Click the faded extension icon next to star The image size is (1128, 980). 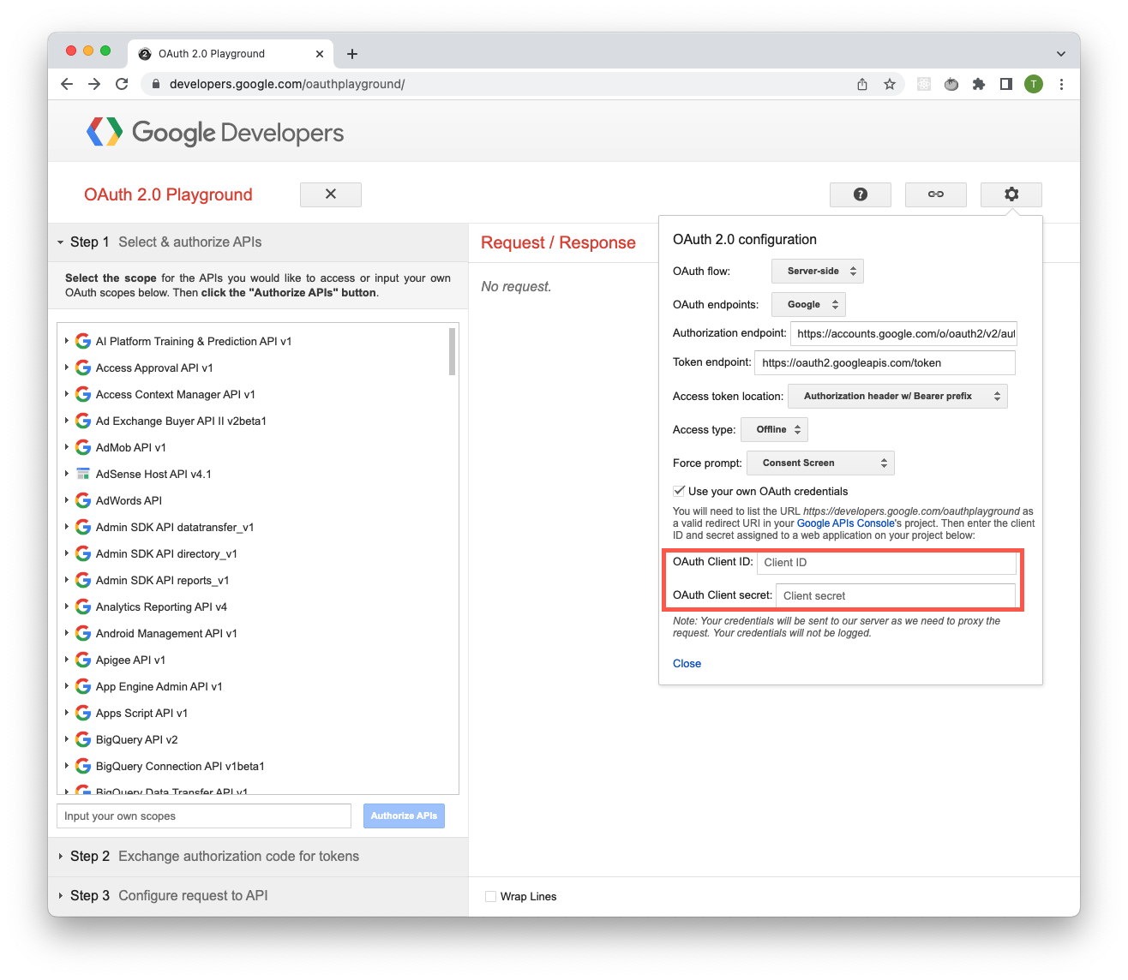point(924,84)
